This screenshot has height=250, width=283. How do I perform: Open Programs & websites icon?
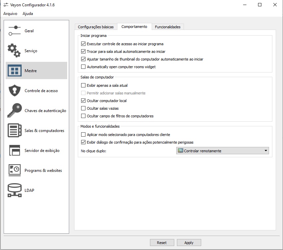point(14,170)
